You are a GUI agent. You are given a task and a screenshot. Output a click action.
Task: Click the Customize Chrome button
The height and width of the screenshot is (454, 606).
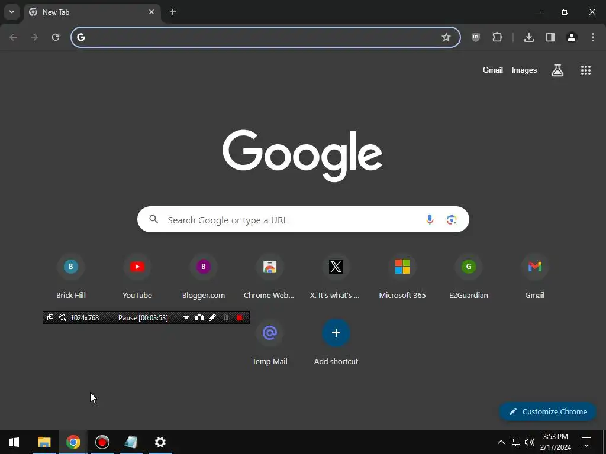[548, 411]
